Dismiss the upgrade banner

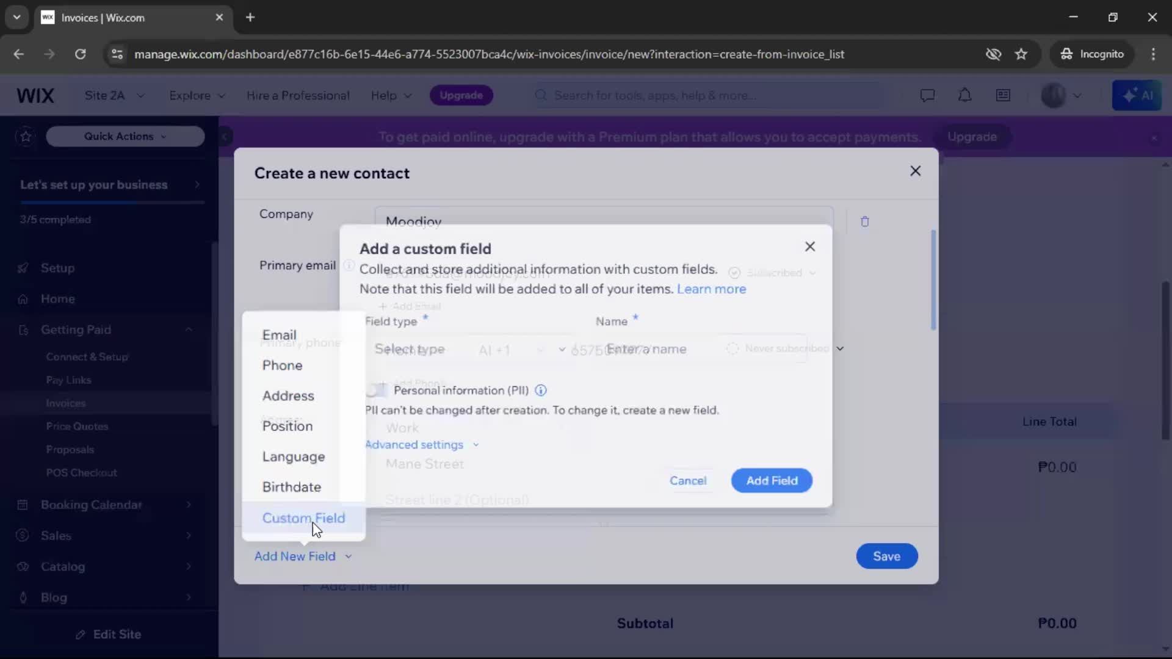coord(1154,138)
